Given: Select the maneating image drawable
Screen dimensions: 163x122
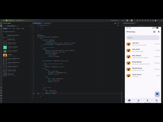Looking at the screenshot, I should [17, 55].
